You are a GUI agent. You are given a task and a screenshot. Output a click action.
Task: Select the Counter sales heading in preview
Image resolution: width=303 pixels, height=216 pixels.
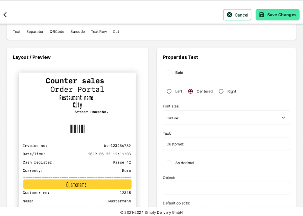click(x=75, y=81)
